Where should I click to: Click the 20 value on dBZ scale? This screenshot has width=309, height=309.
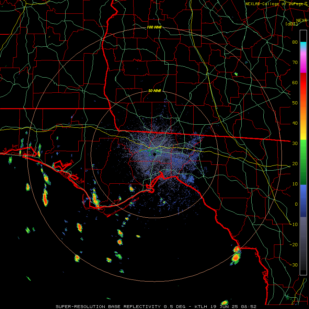pyautogui.click(x=295, y=164)
